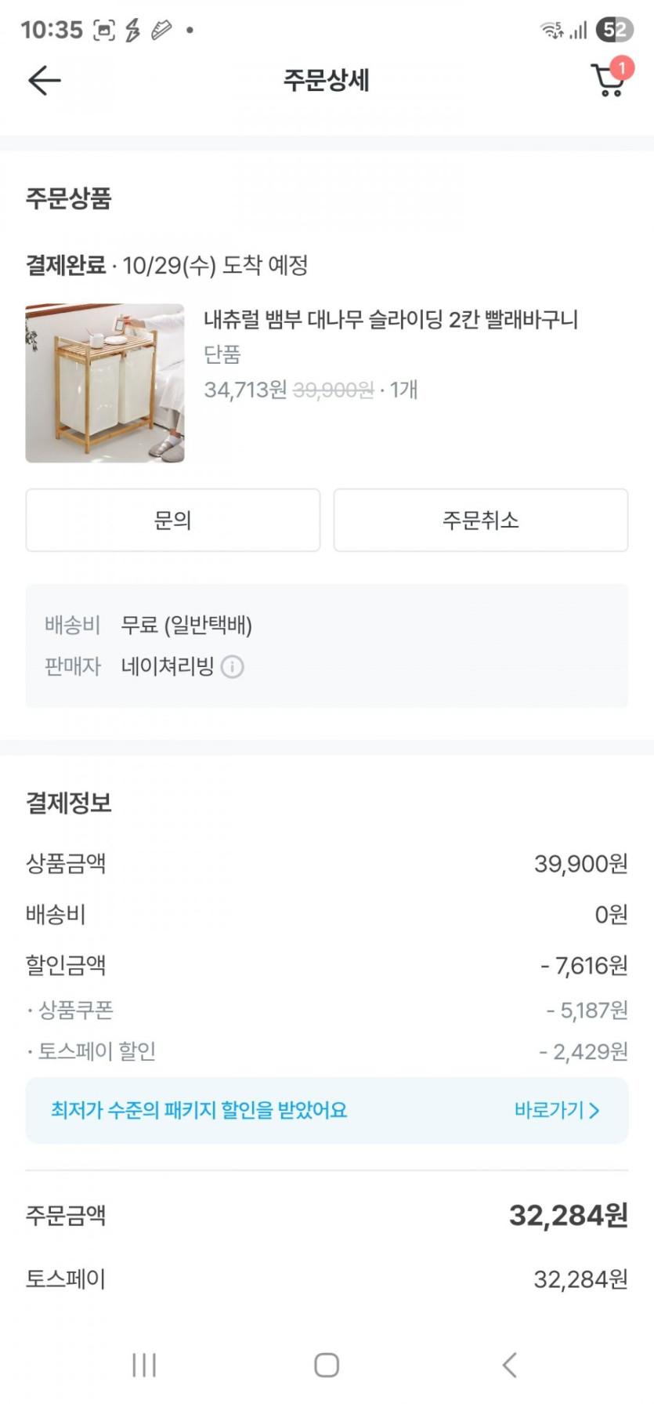The width and height of the screenshot is (654, 1404).
Task: Tap the 주문취소 cancel order button
Action: [x=480, y=521]
